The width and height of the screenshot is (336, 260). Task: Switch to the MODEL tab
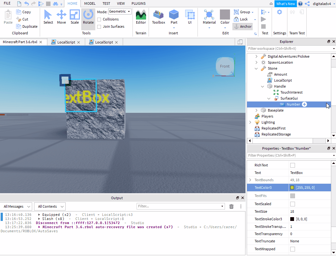(x=90, y=4)
